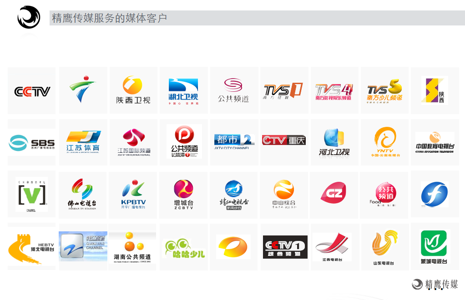Click the 湖北卫视 blue logo
Image resolution: width=465 pixels, height=300 pixels.
tap(183, 91)
